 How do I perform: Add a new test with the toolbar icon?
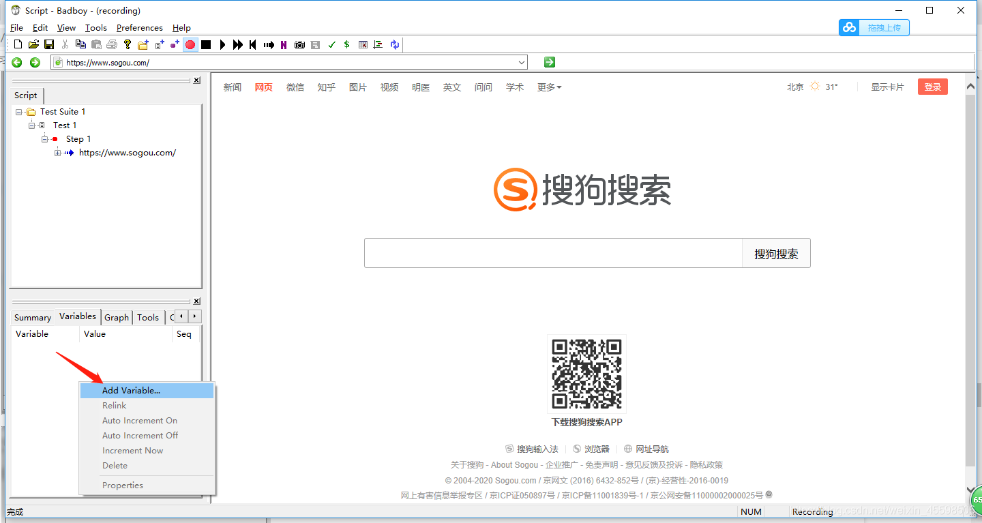tap(160, 44)
